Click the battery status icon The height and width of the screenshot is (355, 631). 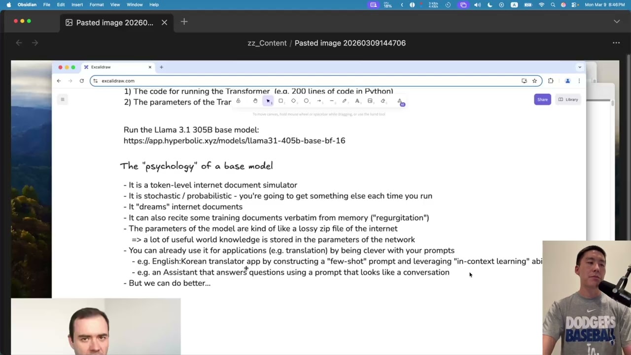coord(528,4)
